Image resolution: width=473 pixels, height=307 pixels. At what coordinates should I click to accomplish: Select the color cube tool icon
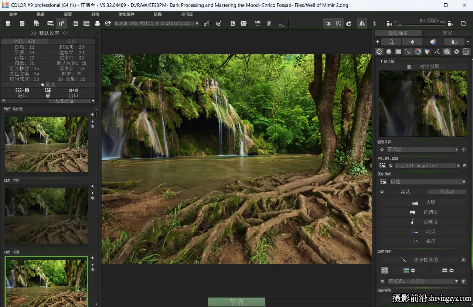tap(427, 52)
